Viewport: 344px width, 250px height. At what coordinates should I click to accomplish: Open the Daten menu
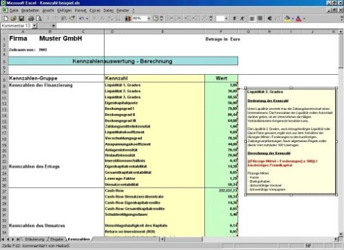109,10
